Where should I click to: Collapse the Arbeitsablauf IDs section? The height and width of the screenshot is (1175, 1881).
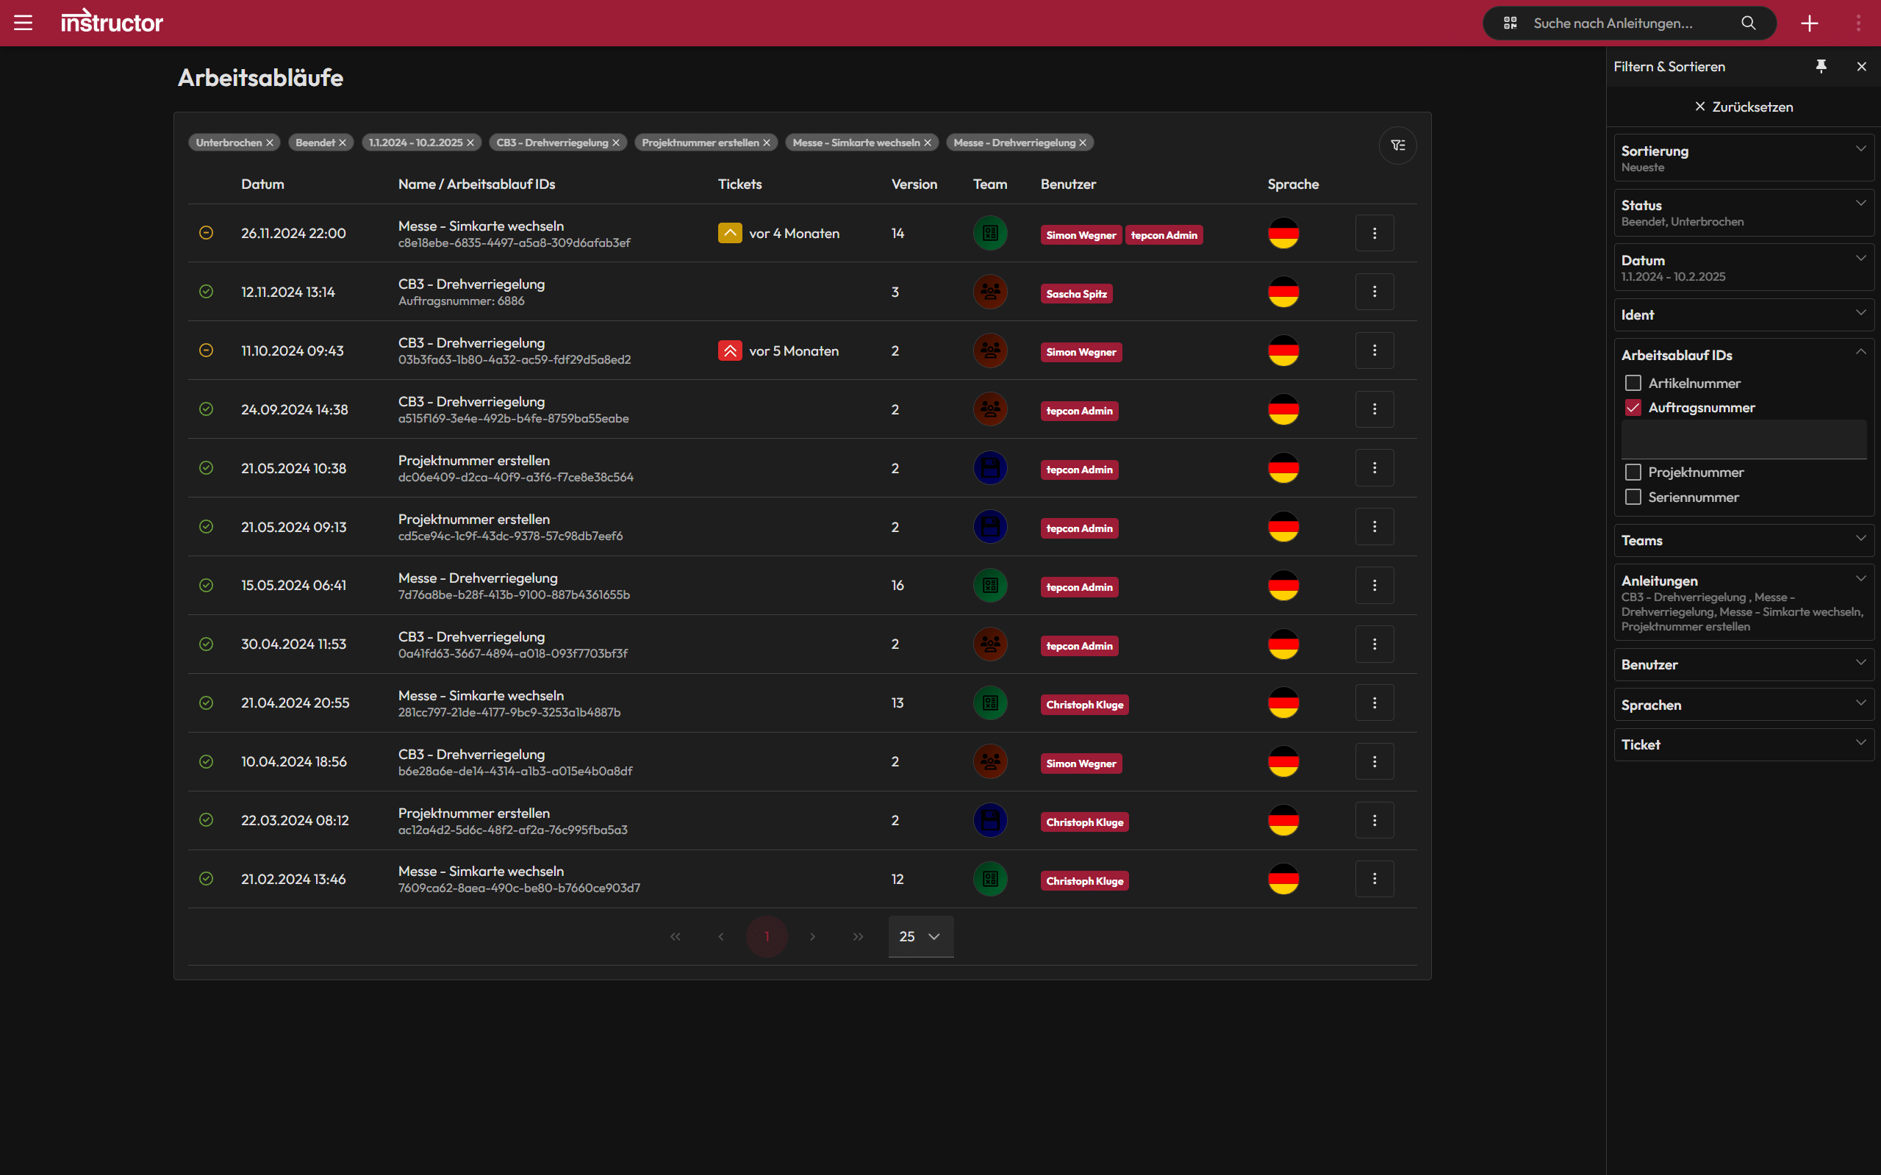coord(1861,353)
